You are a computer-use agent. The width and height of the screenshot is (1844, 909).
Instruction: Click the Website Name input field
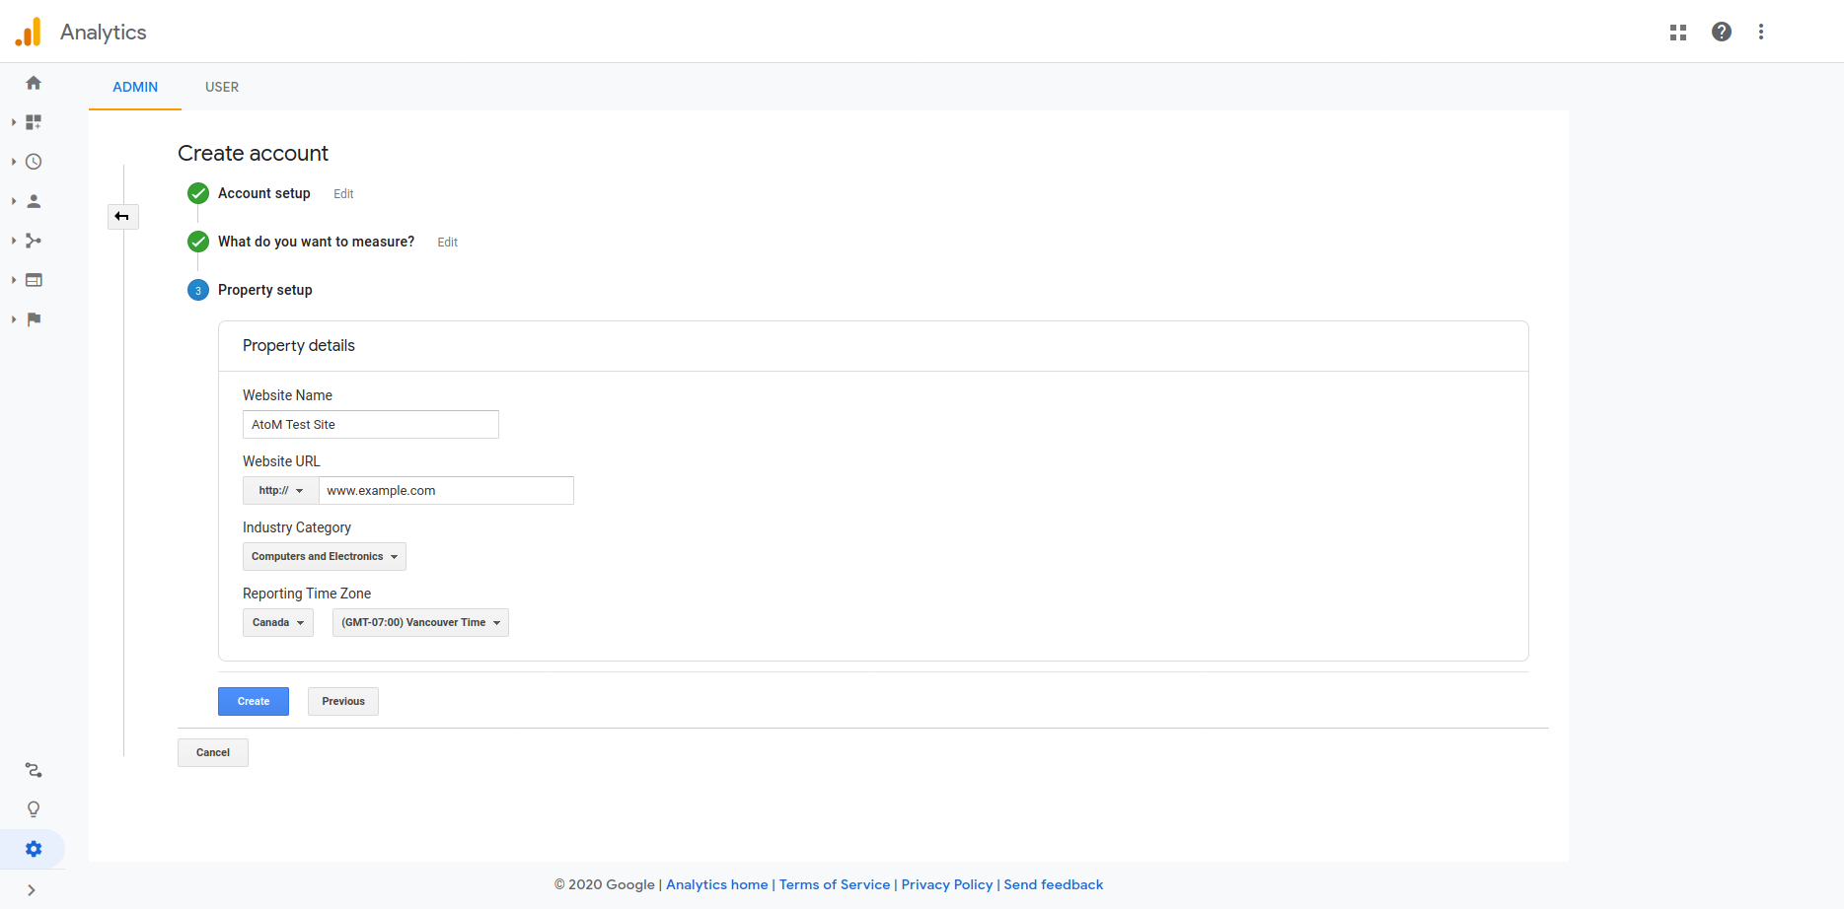point(371,425)
